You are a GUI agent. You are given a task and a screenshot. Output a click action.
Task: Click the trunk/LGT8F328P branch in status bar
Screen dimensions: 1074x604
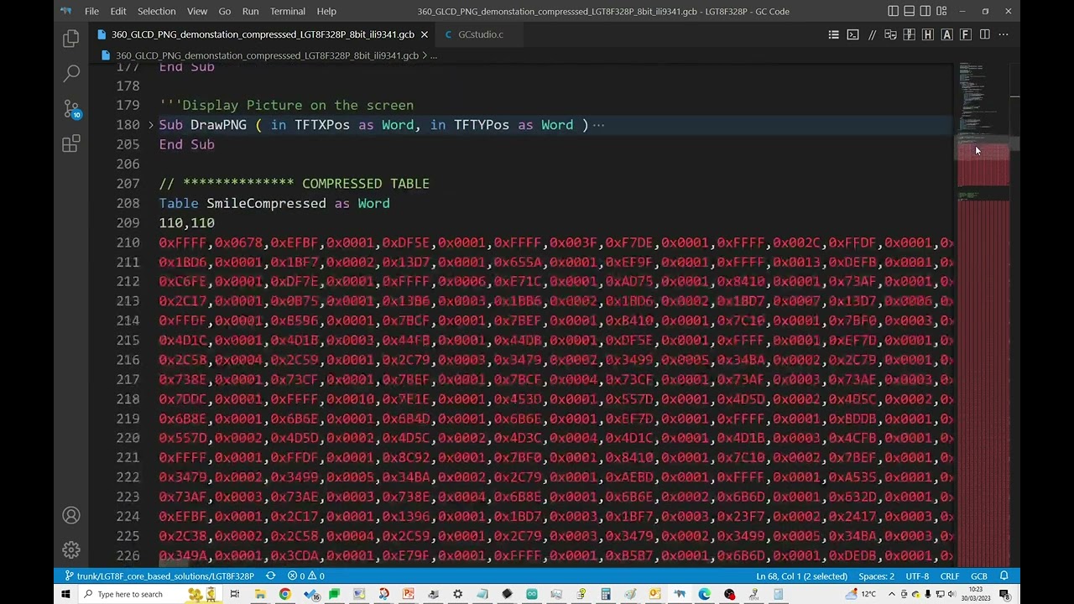coord(158,576)
